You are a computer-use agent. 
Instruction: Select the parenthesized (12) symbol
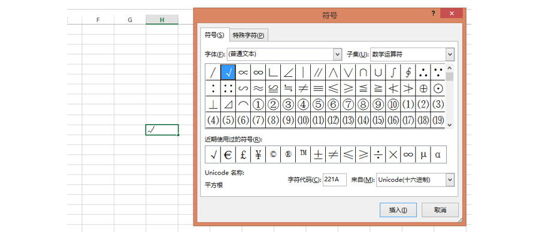pyautogui.click(x=333, y=120)
